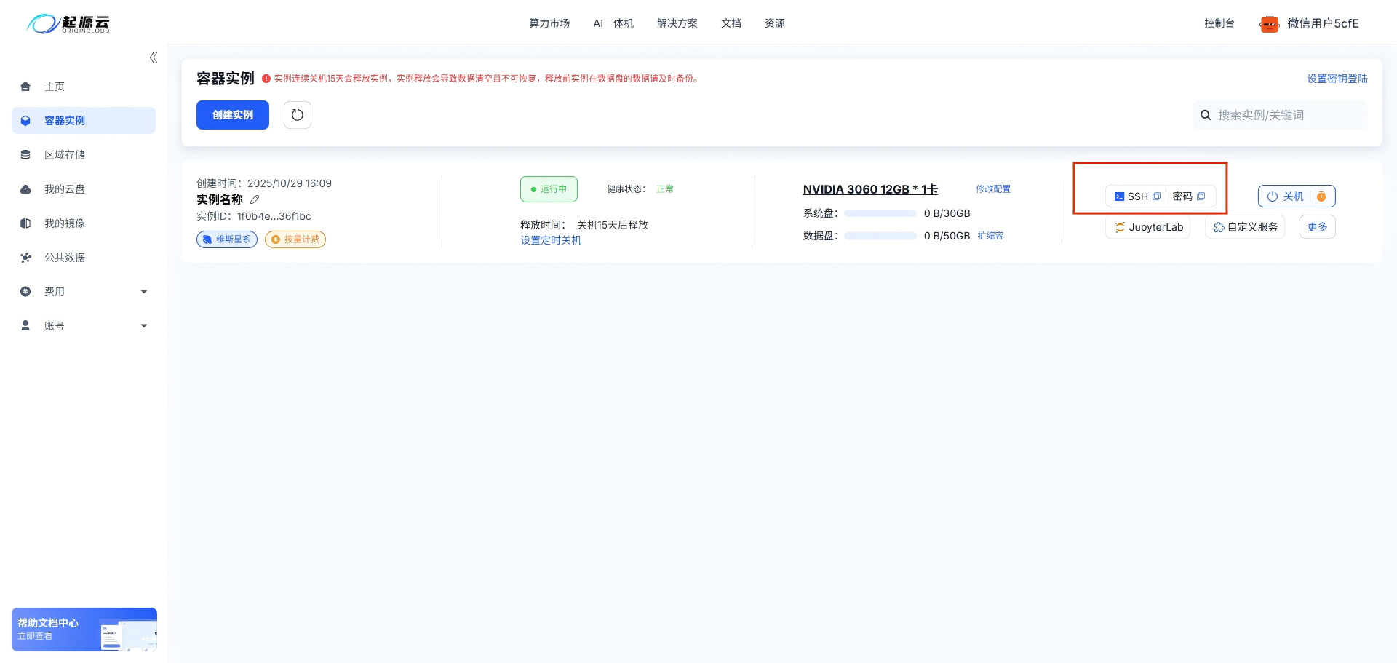The image size is (1397, 663).
Task: Click the 创建实例 button
Action: (232, 114)
